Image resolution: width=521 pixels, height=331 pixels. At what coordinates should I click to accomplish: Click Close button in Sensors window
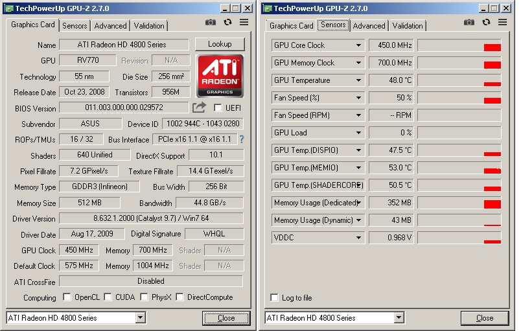pos(485,318)
